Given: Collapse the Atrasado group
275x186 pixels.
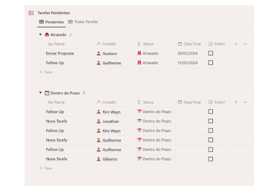Looking at the screenshot, I should [x=40, y=35].
